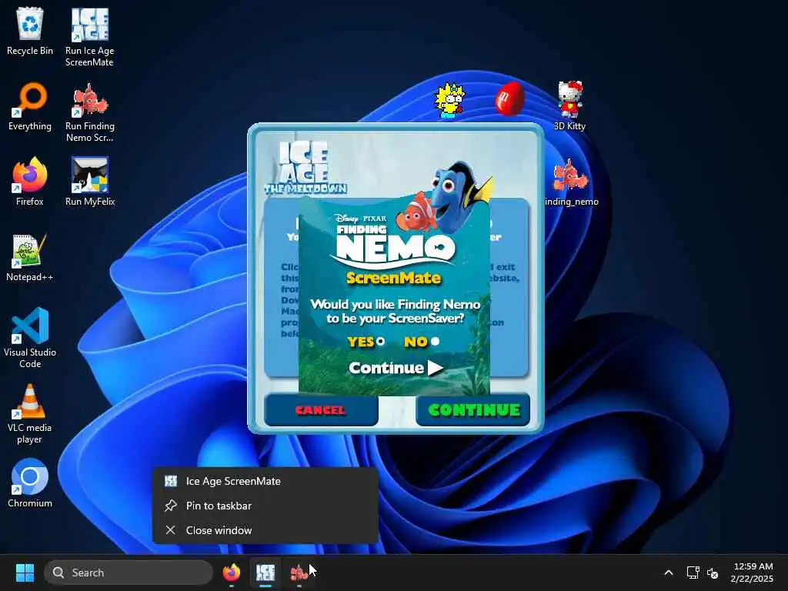Select YES radio for Nemo ScreenSaver
This screenshot has width=788, height=591.
coord(380,341)
